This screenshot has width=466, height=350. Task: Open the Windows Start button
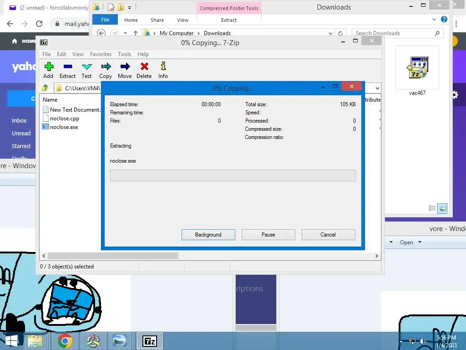(x=11, y=341)
